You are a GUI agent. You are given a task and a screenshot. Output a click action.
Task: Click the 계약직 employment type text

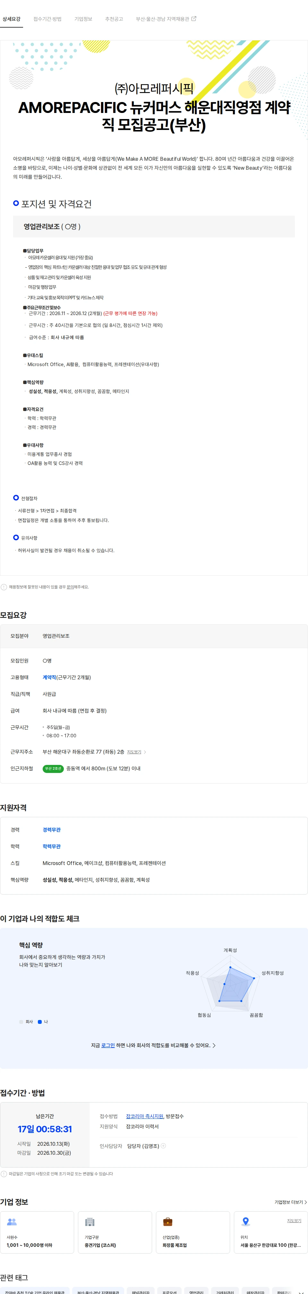click(x=49, y=677)
